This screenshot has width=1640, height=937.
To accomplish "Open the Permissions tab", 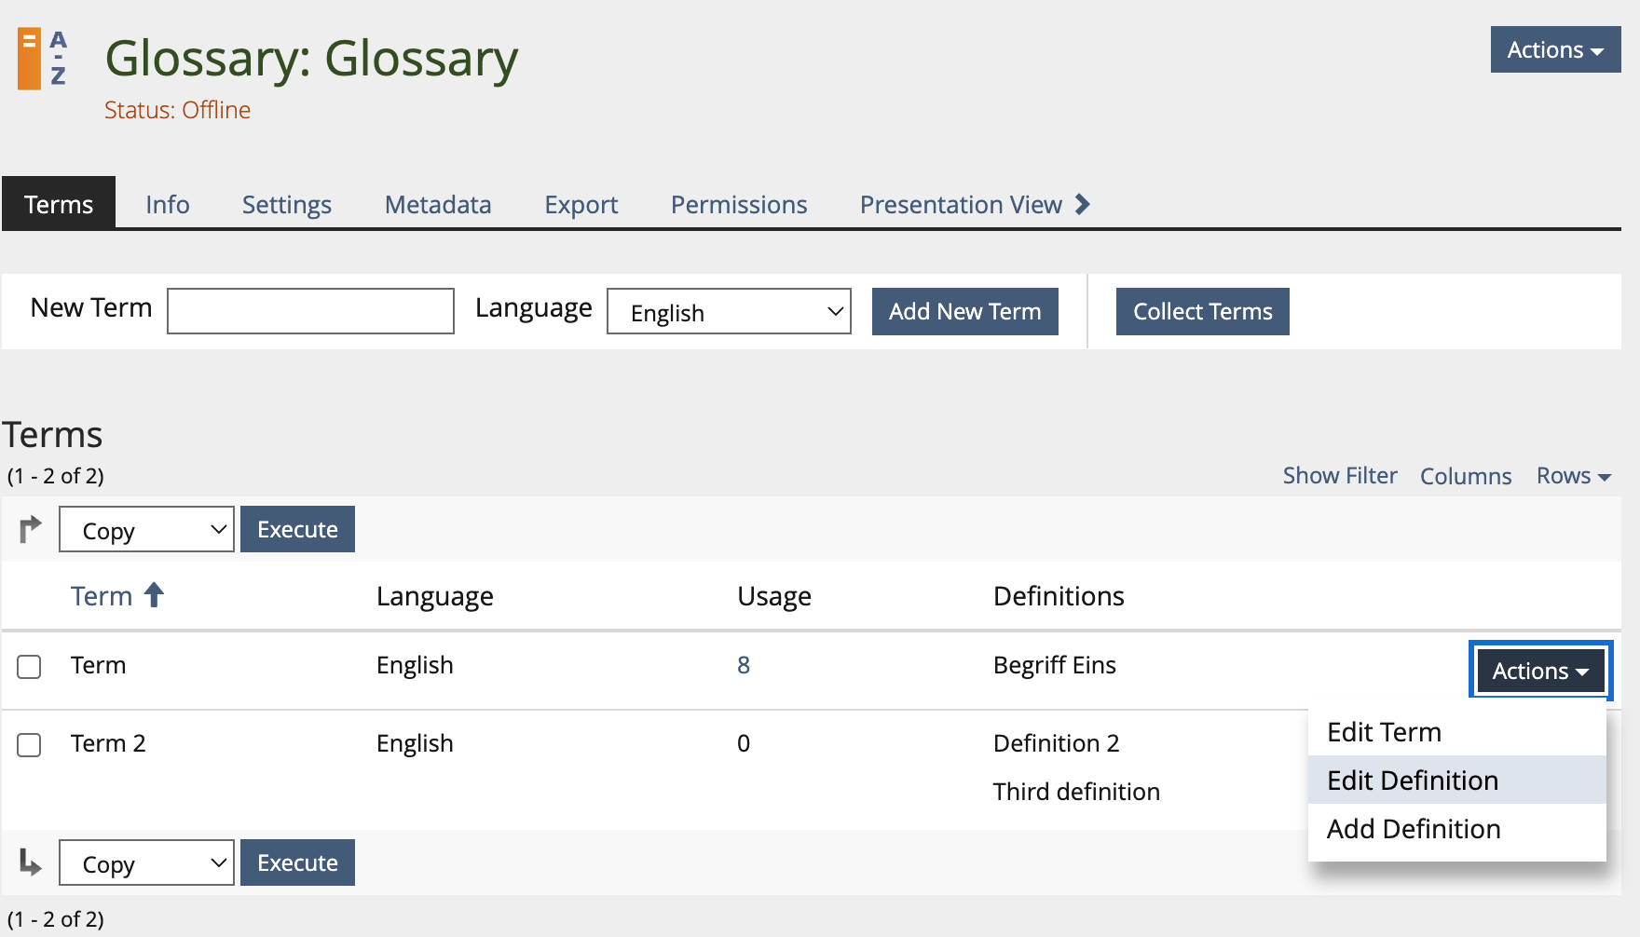I will point(739,204).
